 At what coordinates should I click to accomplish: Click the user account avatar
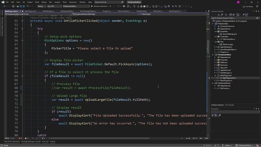(x=238, y=2)
